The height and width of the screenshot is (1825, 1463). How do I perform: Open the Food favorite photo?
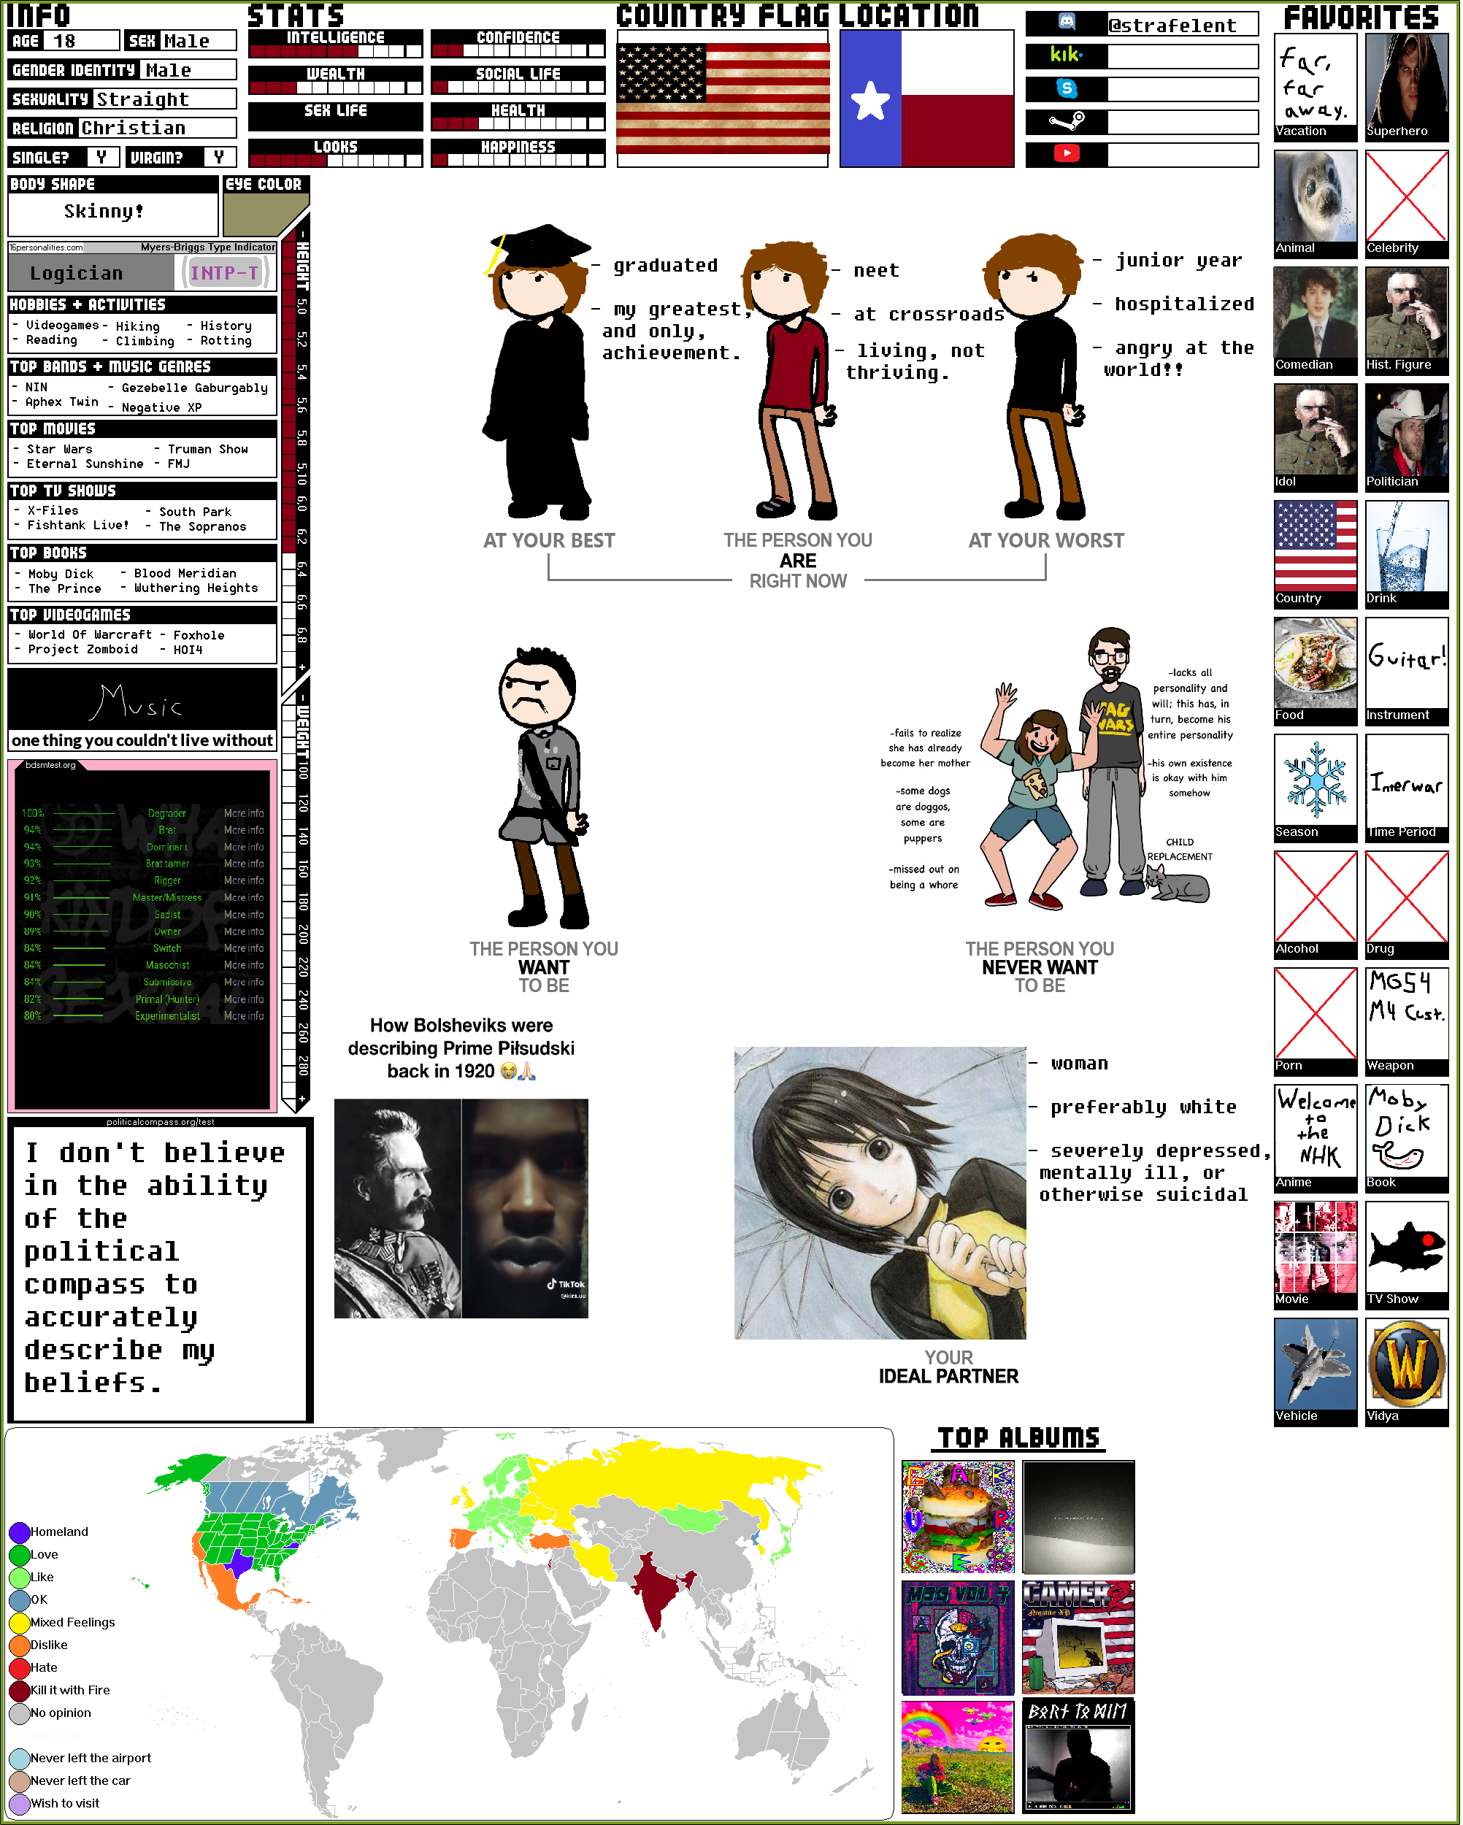1316,663
